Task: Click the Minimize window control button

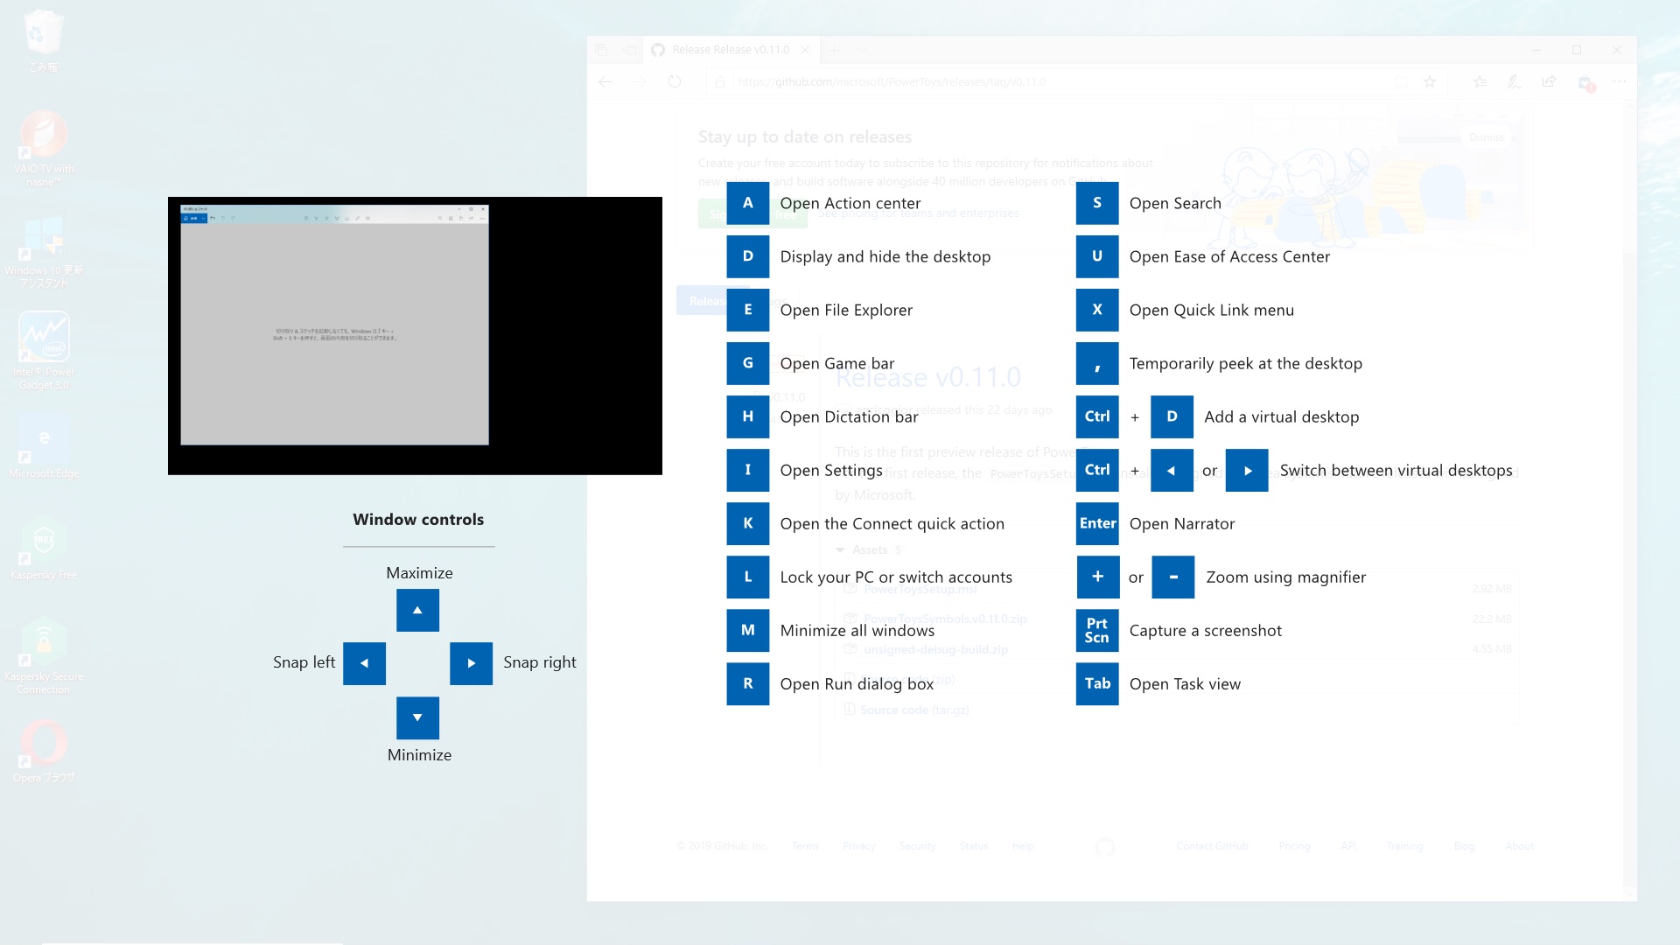Action: [417, 717]
